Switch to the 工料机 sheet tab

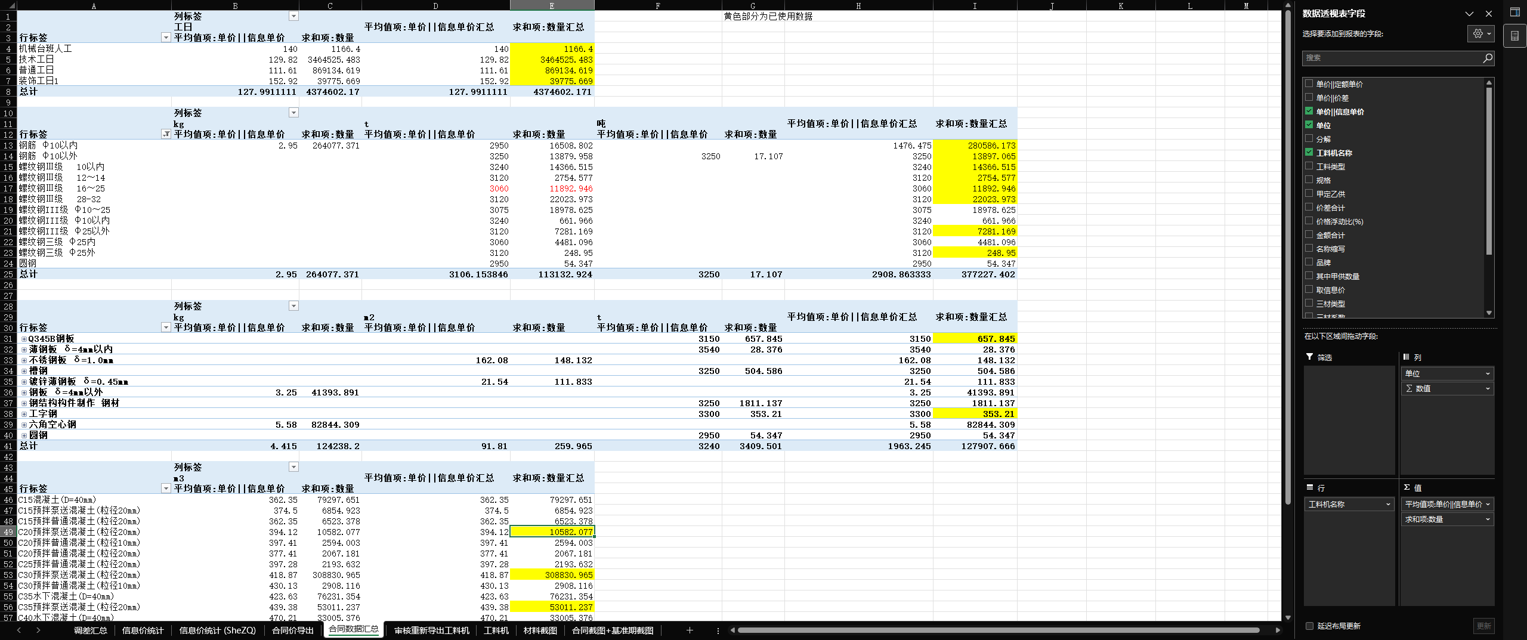(496, 630)
